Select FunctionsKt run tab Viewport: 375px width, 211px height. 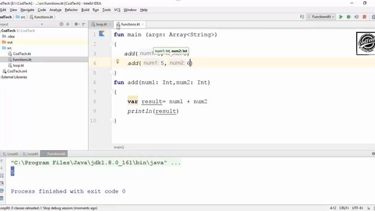pos(54,154)
